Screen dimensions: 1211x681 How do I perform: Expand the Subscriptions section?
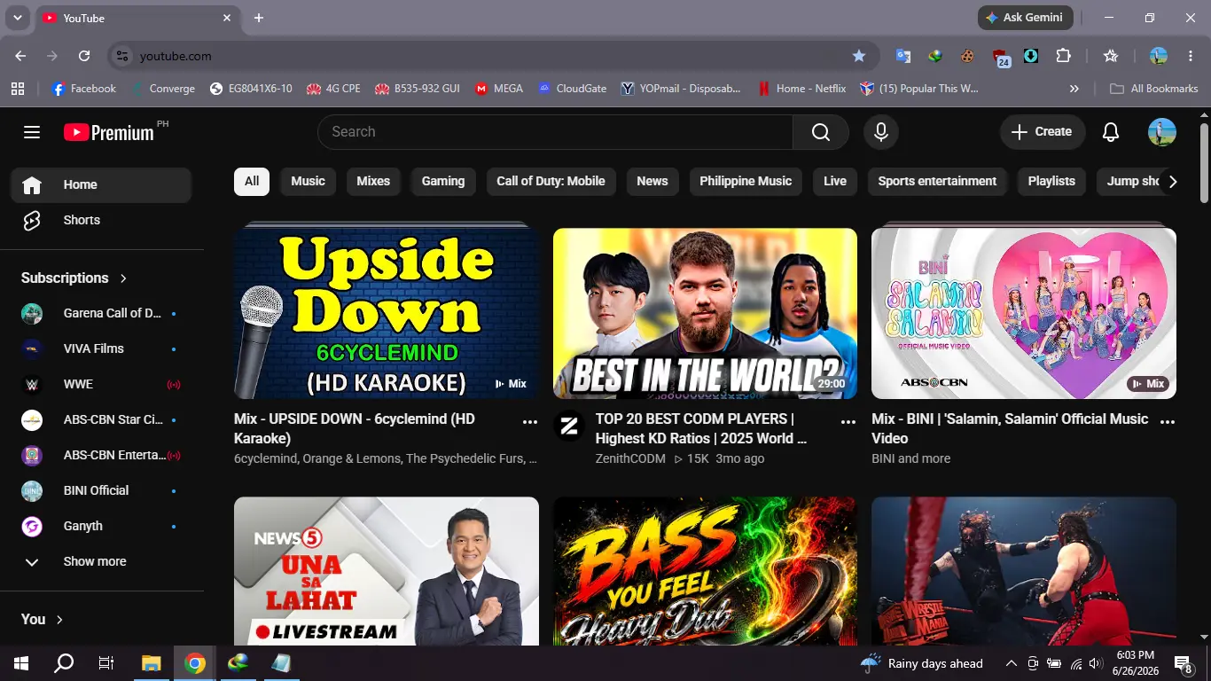pyautogui.click(x=74, y=278)
